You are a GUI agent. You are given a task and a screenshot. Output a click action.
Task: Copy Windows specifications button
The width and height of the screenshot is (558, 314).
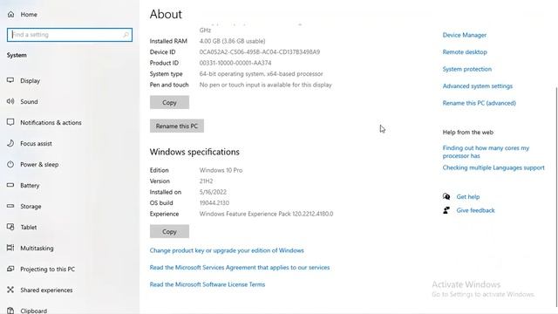[x=169, y=231]
